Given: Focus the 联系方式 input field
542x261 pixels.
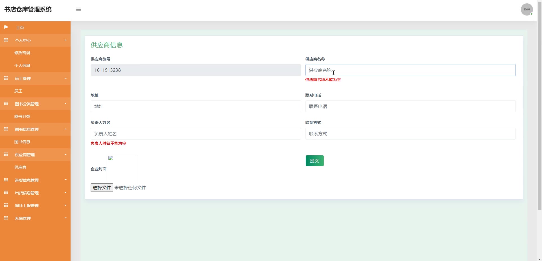Looking at the screenshot, I should [410, 134].
